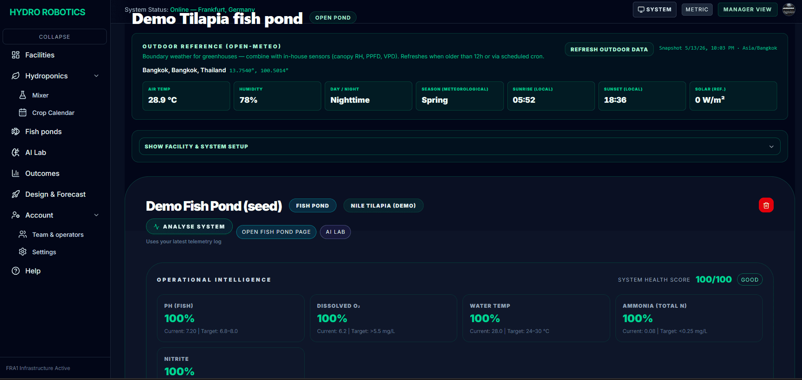Expand Show Facility & System Setup
This screenshot has height=380, width=802.
(x=460, y=147)
